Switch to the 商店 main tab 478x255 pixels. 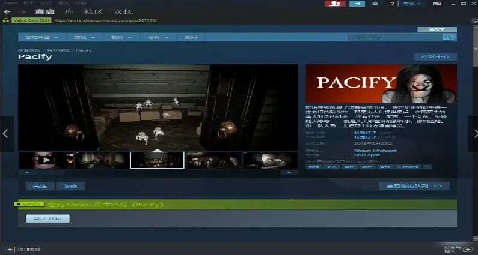[x=44, y=11]
